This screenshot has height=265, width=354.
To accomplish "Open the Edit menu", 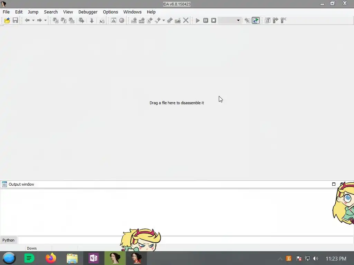I will click(x=19, y=12).
